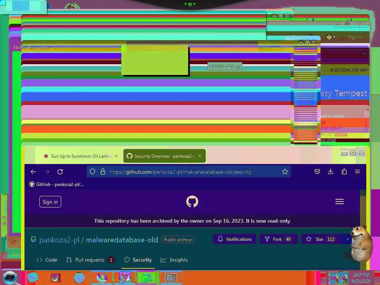Screen dimensions: 380x285
Task: Click the hamster desktop character
Action: coord(361,243)
